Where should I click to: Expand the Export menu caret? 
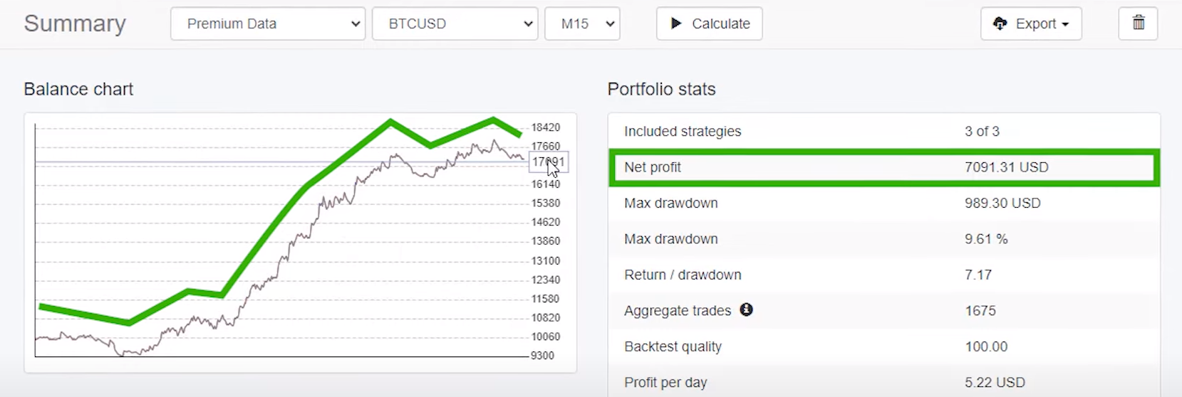point(1065,24)
